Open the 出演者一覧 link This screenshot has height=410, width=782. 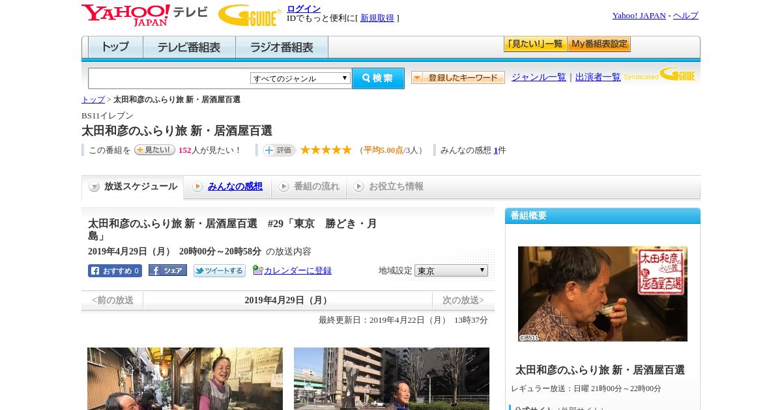(x=598, y=77)
